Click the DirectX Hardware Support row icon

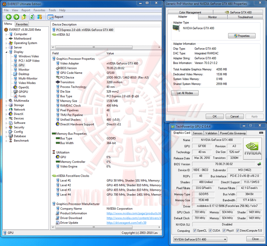(x=58, y=124)
